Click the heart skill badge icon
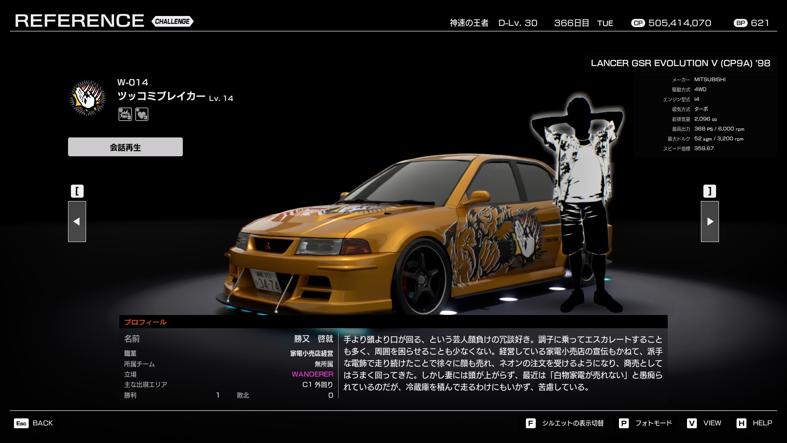The width and height of the screenshot is (787, 443). (142, 114)
